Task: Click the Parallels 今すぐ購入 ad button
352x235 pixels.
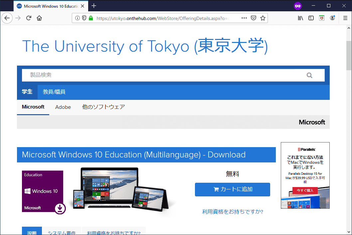Action: point(305,190)
